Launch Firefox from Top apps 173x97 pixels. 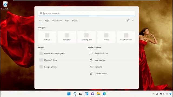pos(106,37)
